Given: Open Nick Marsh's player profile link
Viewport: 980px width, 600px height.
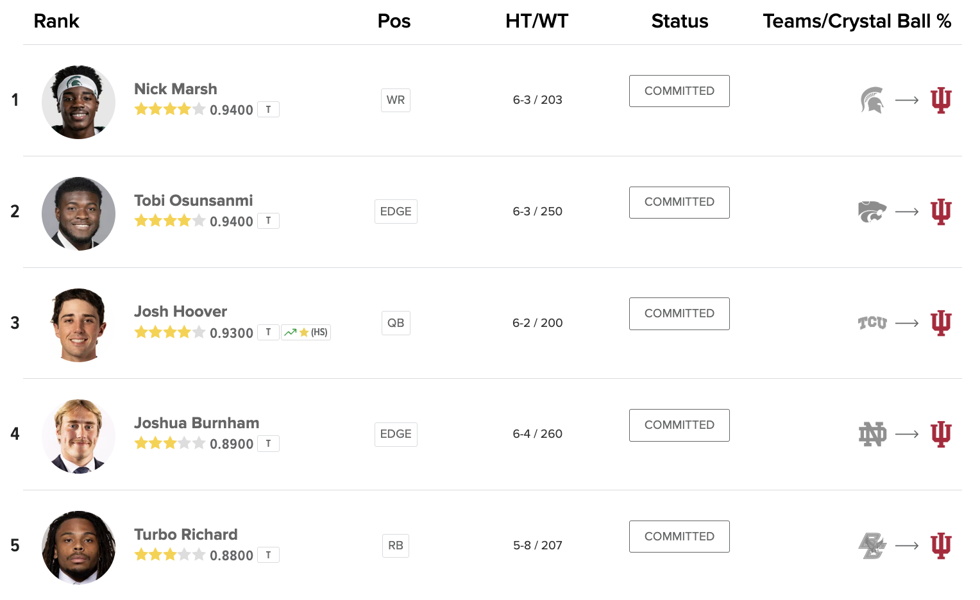Looking at the screenshot, I should 176,89.
